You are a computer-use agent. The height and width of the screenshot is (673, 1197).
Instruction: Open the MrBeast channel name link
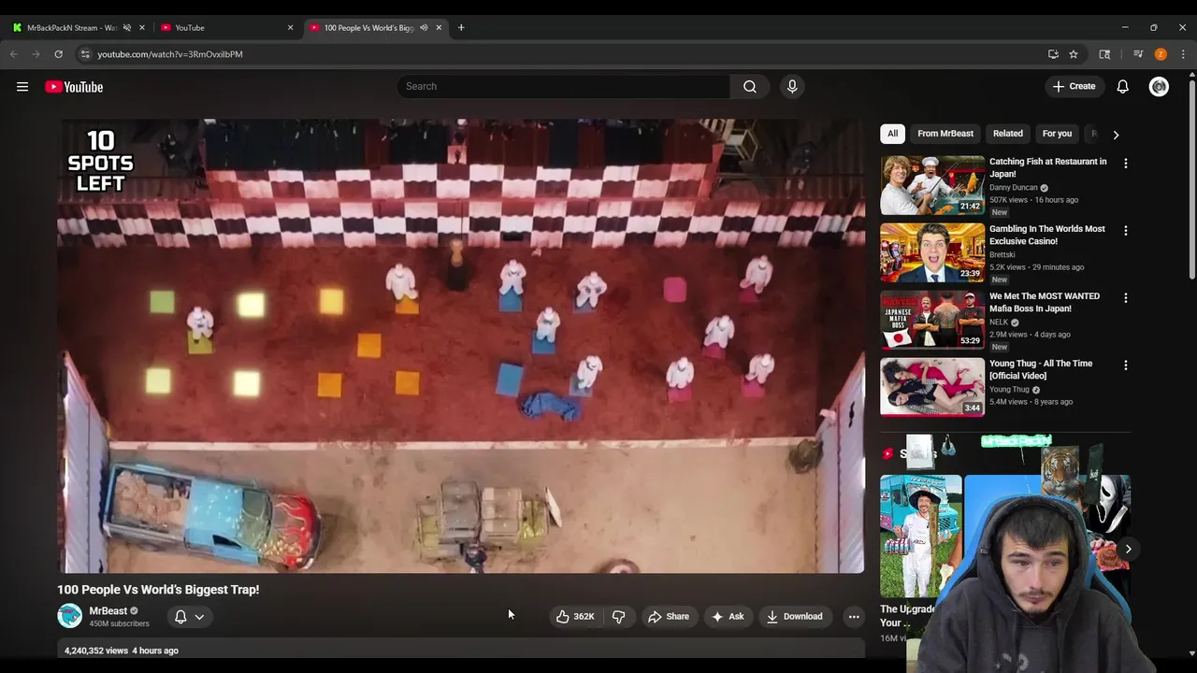click(x=108, y=610)
